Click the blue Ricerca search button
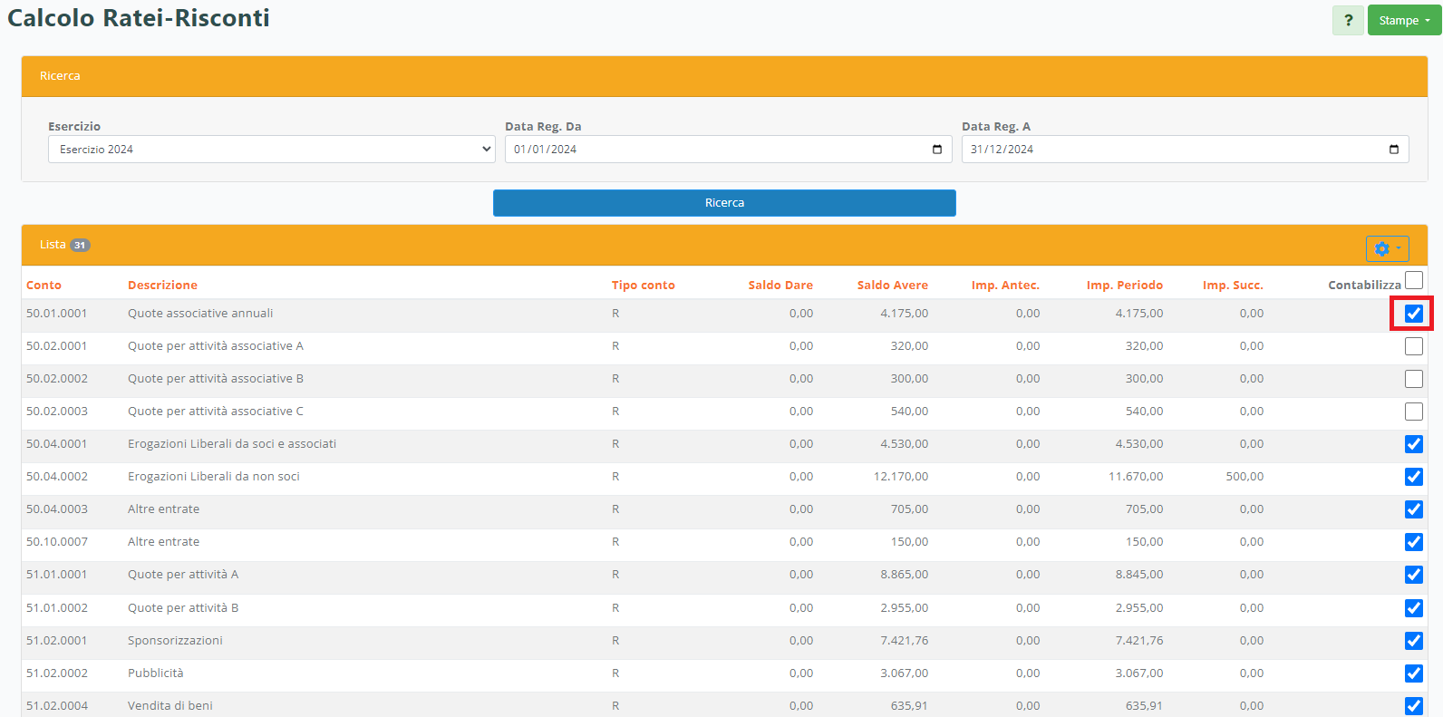This screenshot has height=717, width=1443. point(724,203)
